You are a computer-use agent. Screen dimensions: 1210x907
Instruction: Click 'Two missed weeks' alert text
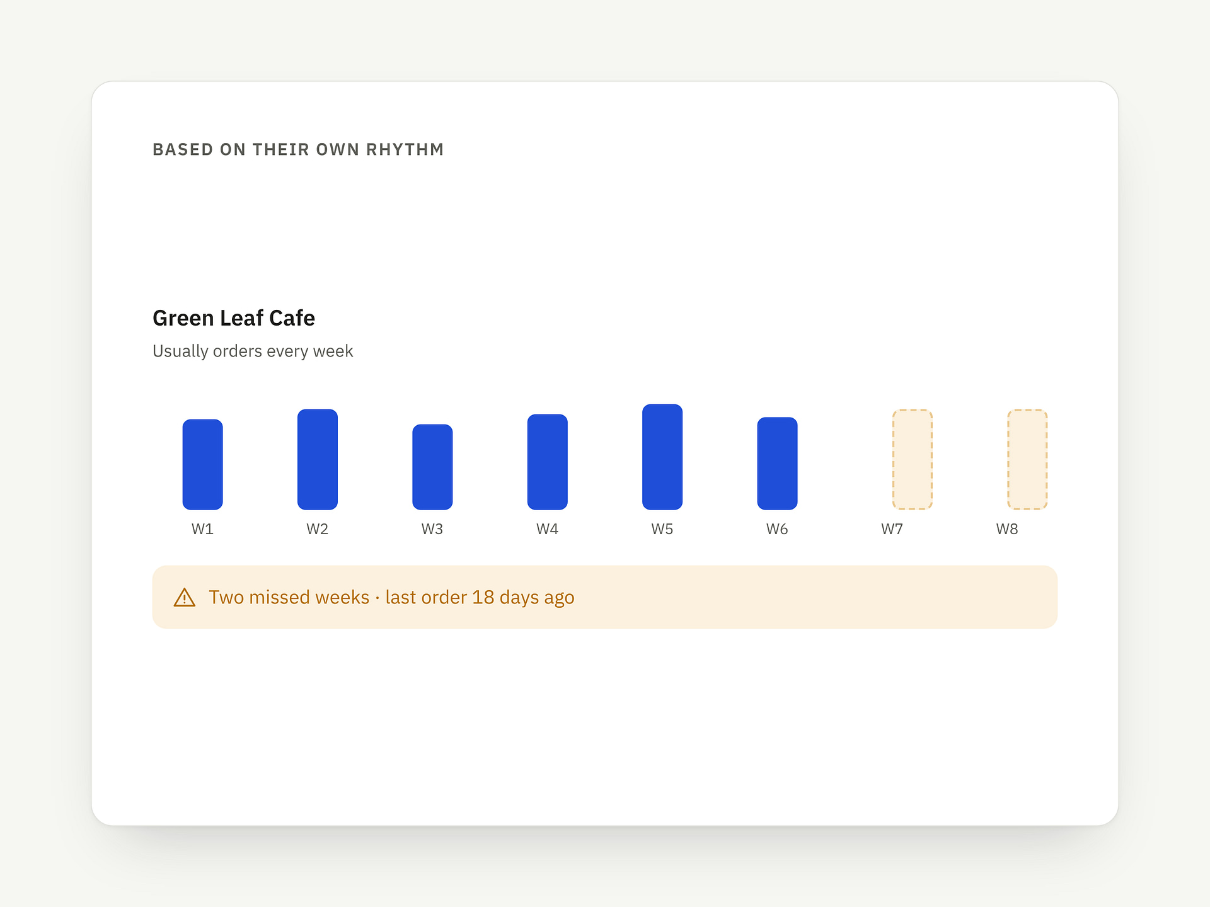point(289,597)
